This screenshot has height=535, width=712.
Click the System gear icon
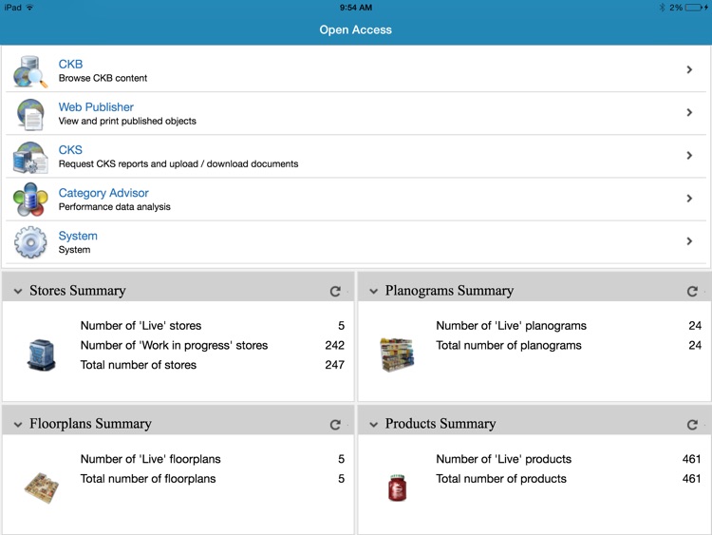(30, 242)
